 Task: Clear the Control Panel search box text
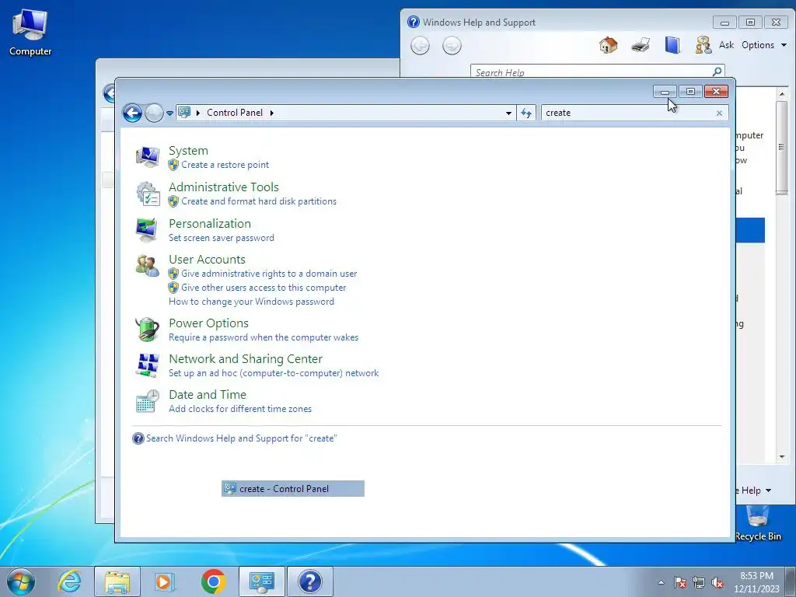719,113
